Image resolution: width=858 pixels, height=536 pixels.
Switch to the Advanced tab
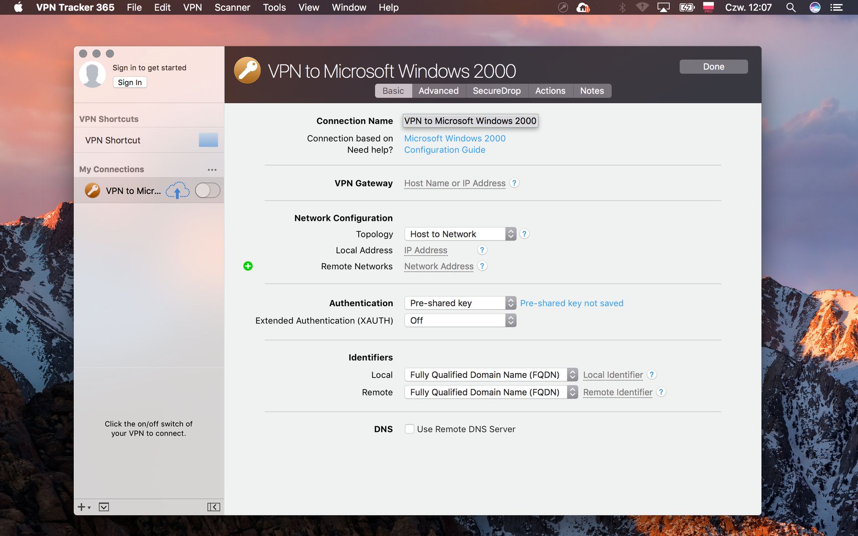pos(438,91)
